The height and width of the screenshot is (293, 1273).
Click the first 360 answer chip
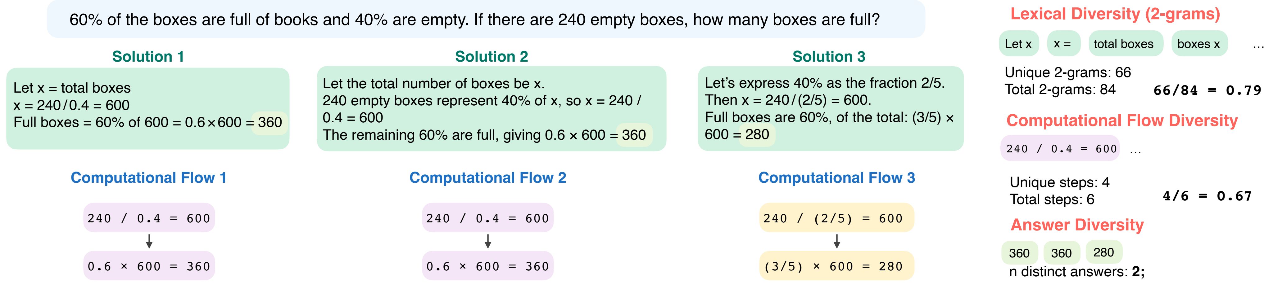(1019, 253)
